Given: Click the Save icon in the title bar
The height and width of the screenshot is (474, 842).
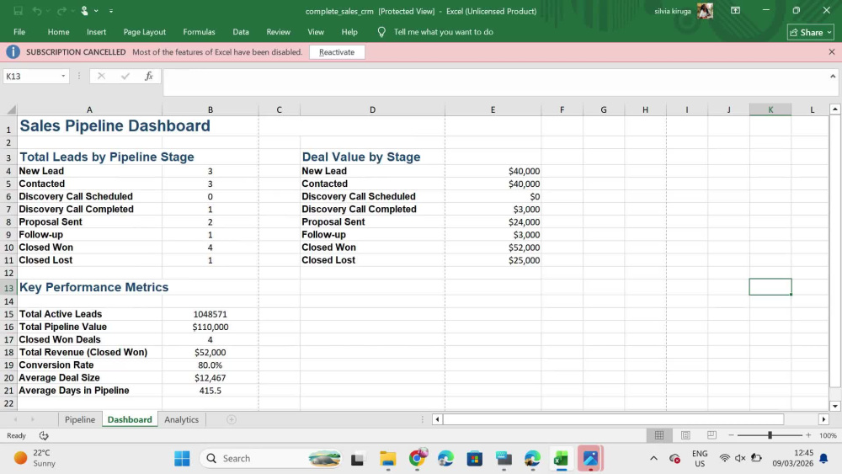Looking at the screenshot, I should click(18, 11).
